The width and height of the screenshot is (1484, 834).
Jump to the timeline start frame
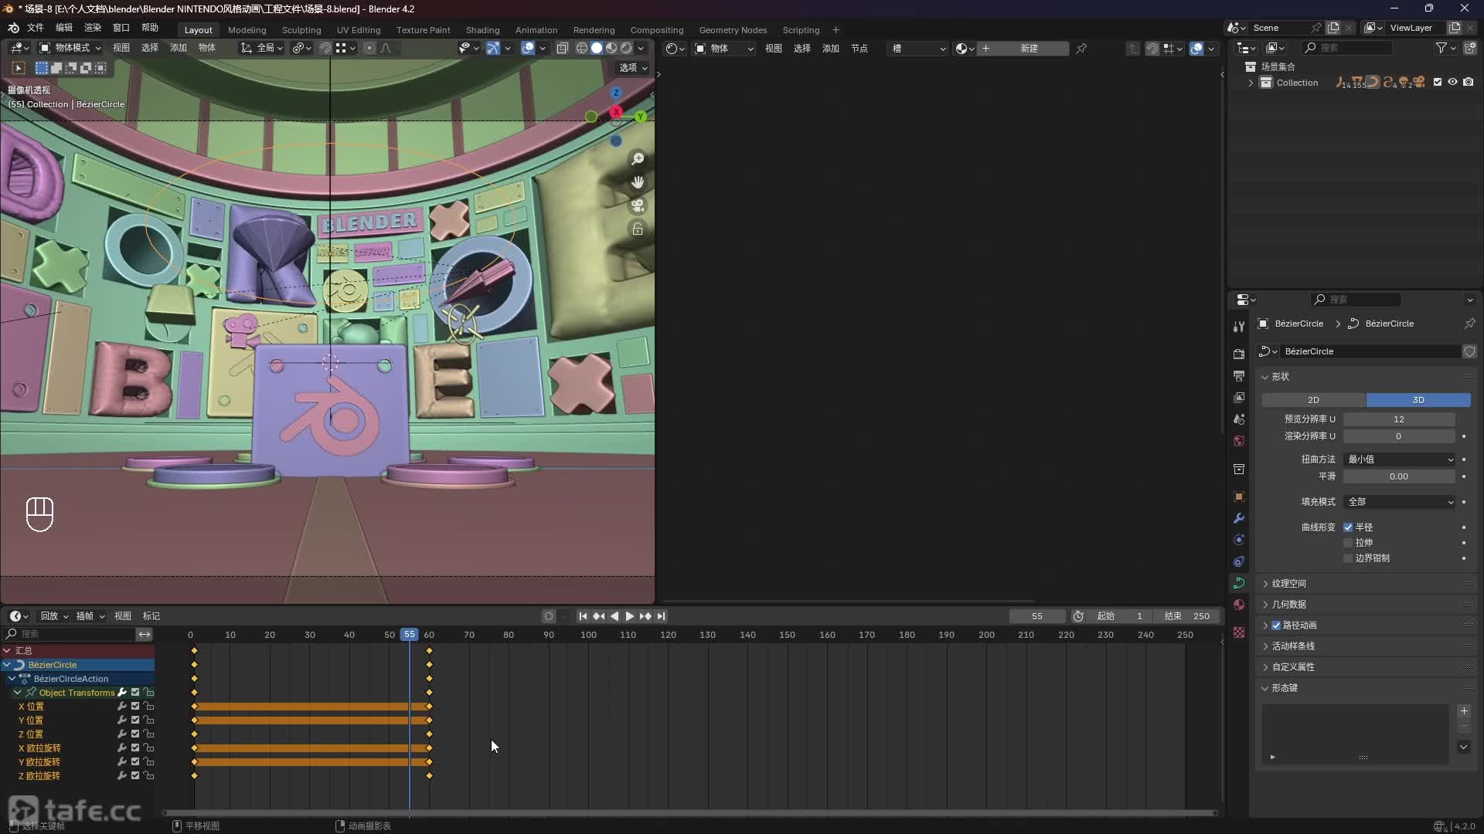[583, 616]
